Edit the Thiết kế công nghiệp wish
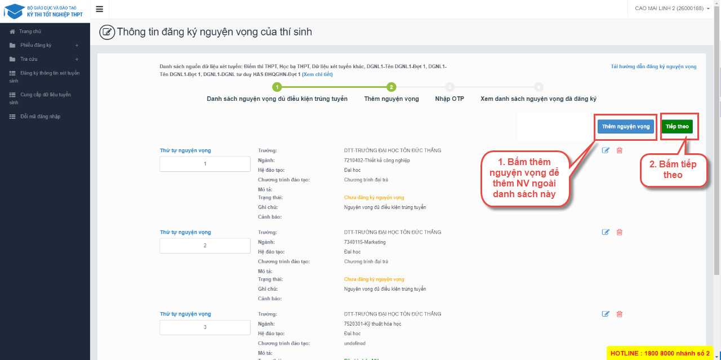This screenshot has height=360, width=721. tap(606, 150)
